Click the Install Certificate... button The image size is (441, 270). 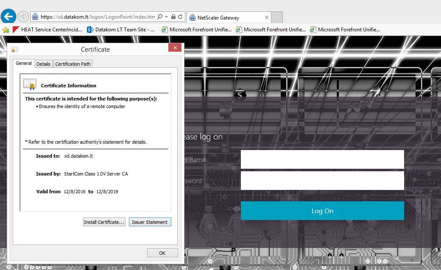pos(104,222)
